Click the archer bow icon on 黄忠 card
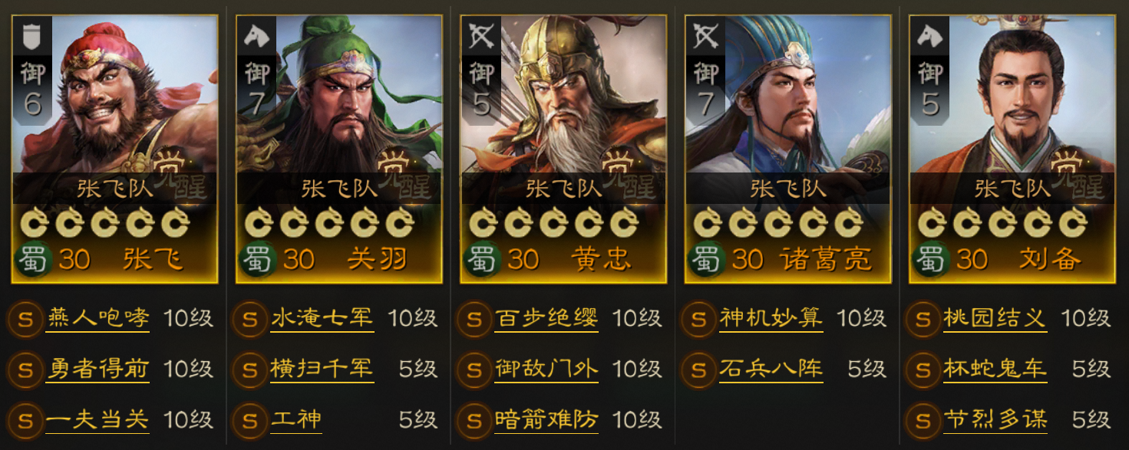The height and width of the screenshot is (450, 1129). (481, 34)
